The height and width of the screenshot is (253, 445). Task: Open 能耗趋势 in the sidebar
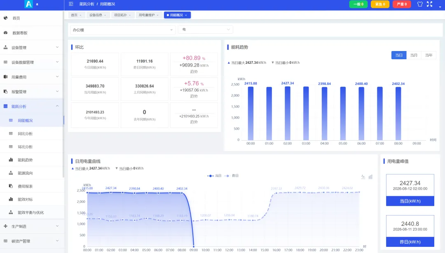(x=31, y=160)
